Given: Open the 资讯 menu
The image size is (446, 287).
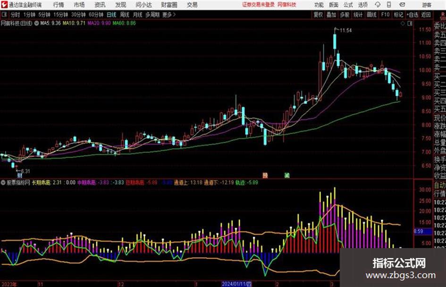Looking at the screenshot, I should [100, 5].
